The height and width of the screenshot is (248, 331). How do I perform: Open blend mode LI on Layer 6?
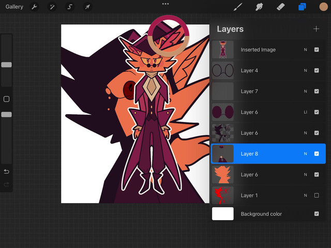pyautogui.click(x=305, y=112)
